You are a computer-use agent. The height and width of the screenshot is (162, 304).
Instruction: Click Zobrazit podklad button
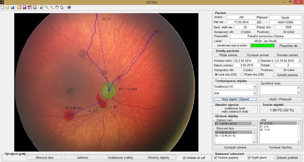(287, 158)
